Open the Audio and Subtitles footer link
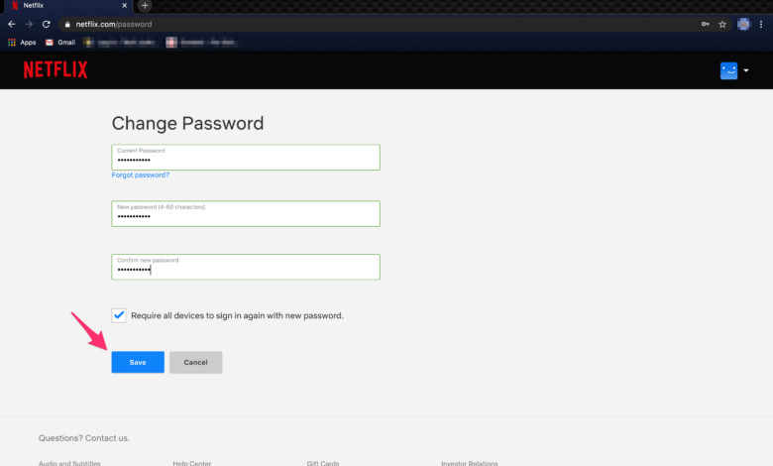This screenshot has width=773, height=466. (x=69, y=463)
